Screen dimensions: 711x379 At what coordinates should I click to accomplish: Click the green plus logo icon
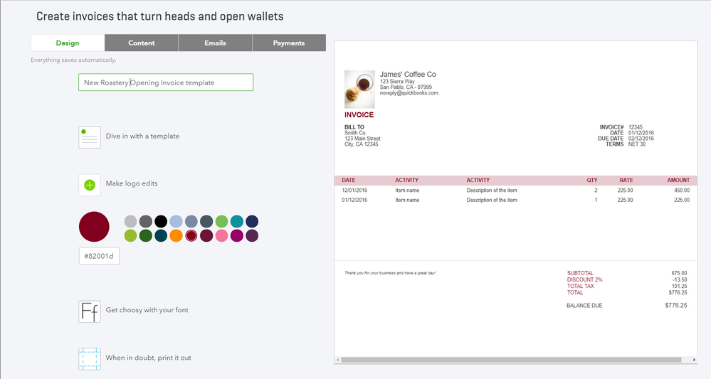click(x=90, y=185)
